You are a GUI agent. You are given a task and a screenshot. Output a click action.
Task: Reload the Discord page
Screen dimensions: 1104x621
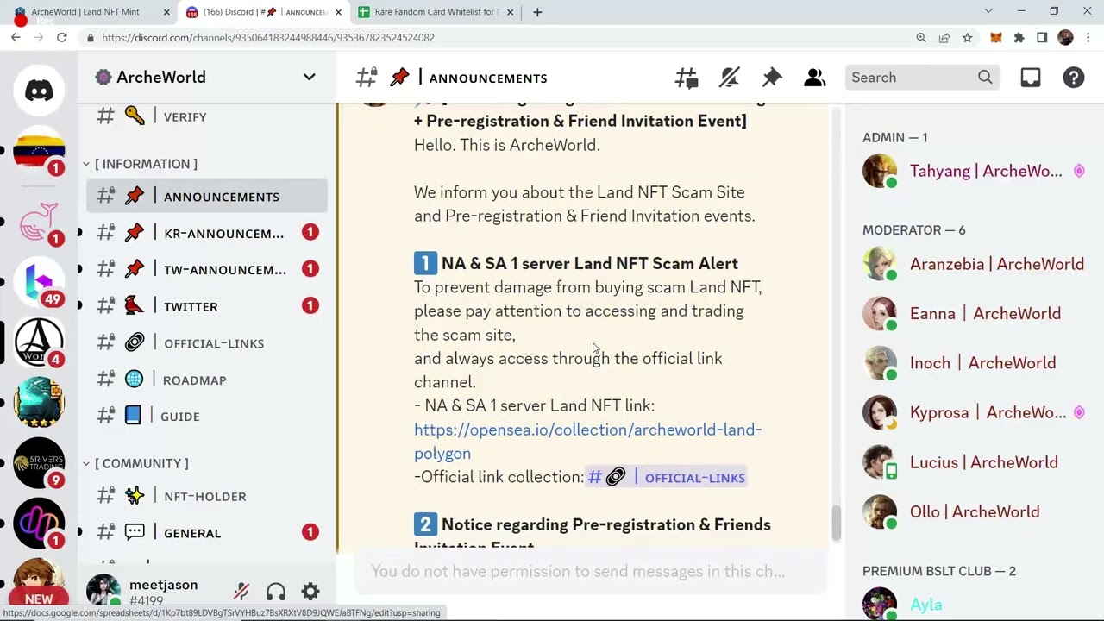pyautogui.click(x=62, y=38)
